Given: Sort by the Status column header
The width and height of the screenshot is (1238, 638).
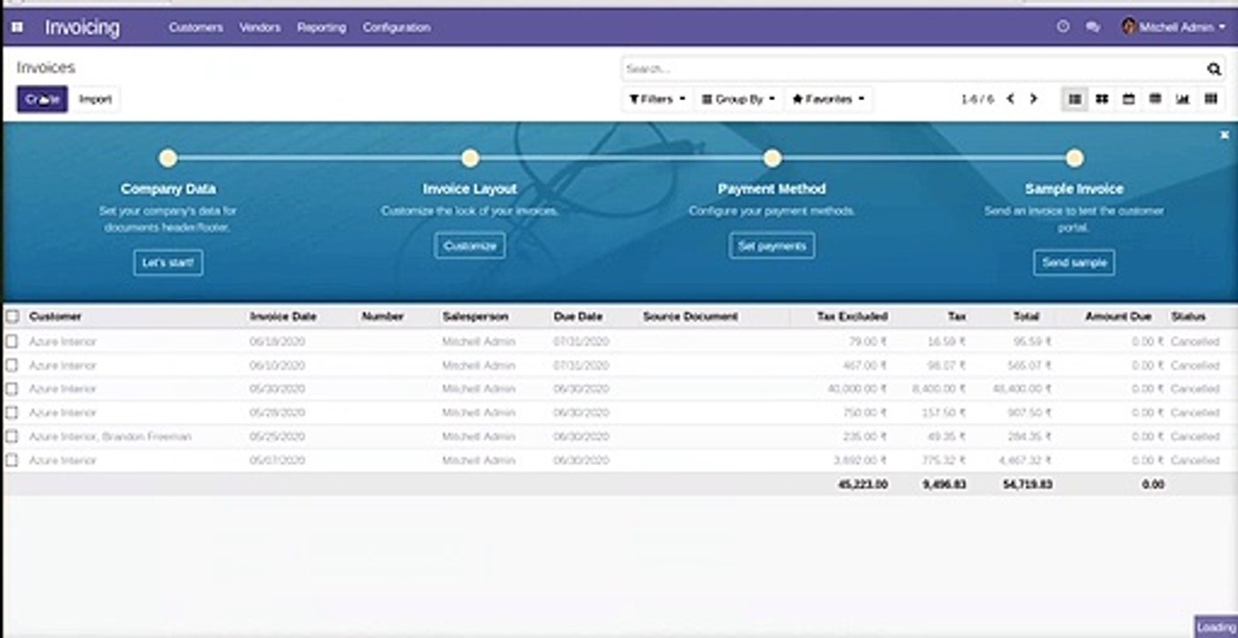Looking at the screenshot, I should pyautogui.click(x=1188, y=316).
